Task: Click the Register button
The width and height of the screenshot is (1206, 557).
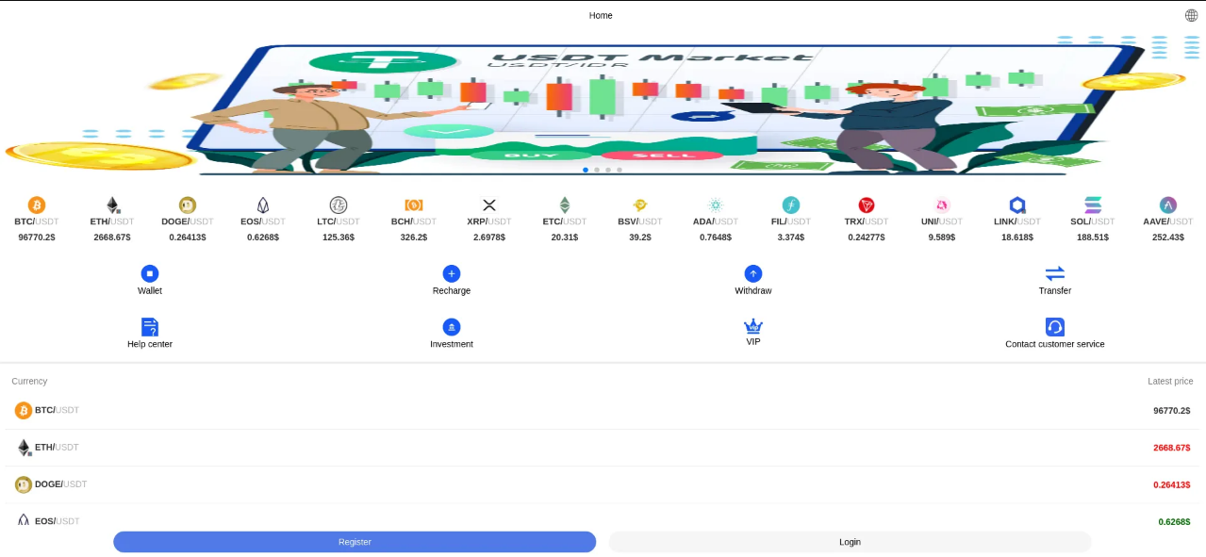Action: [355, 542]
